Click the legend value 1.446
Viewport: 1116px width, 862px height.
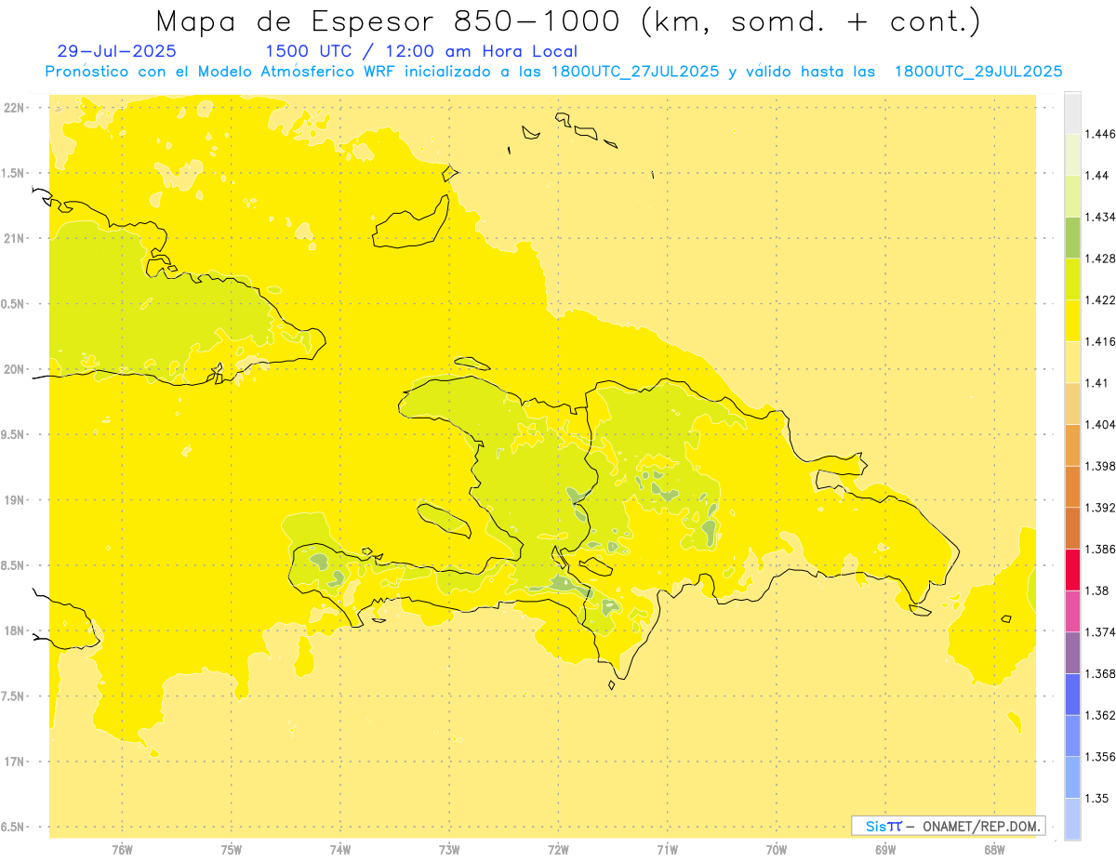click(1101, 134)
